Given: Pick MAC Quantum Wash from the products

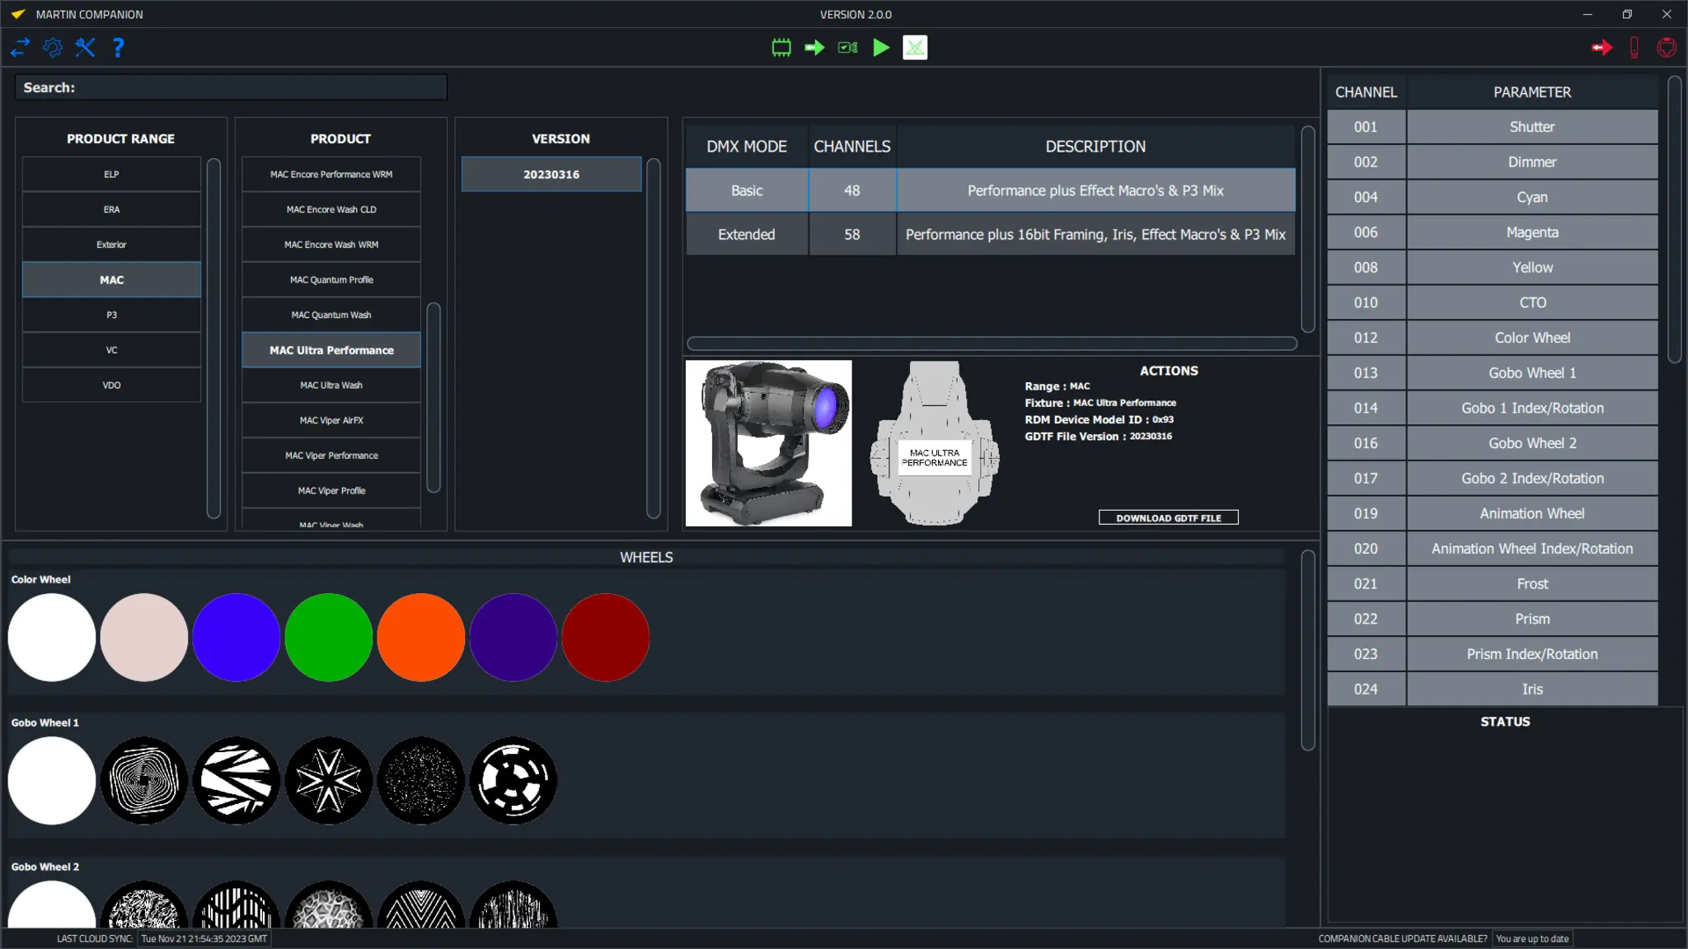Looking at the screenshot, I should tap(331, 315).
